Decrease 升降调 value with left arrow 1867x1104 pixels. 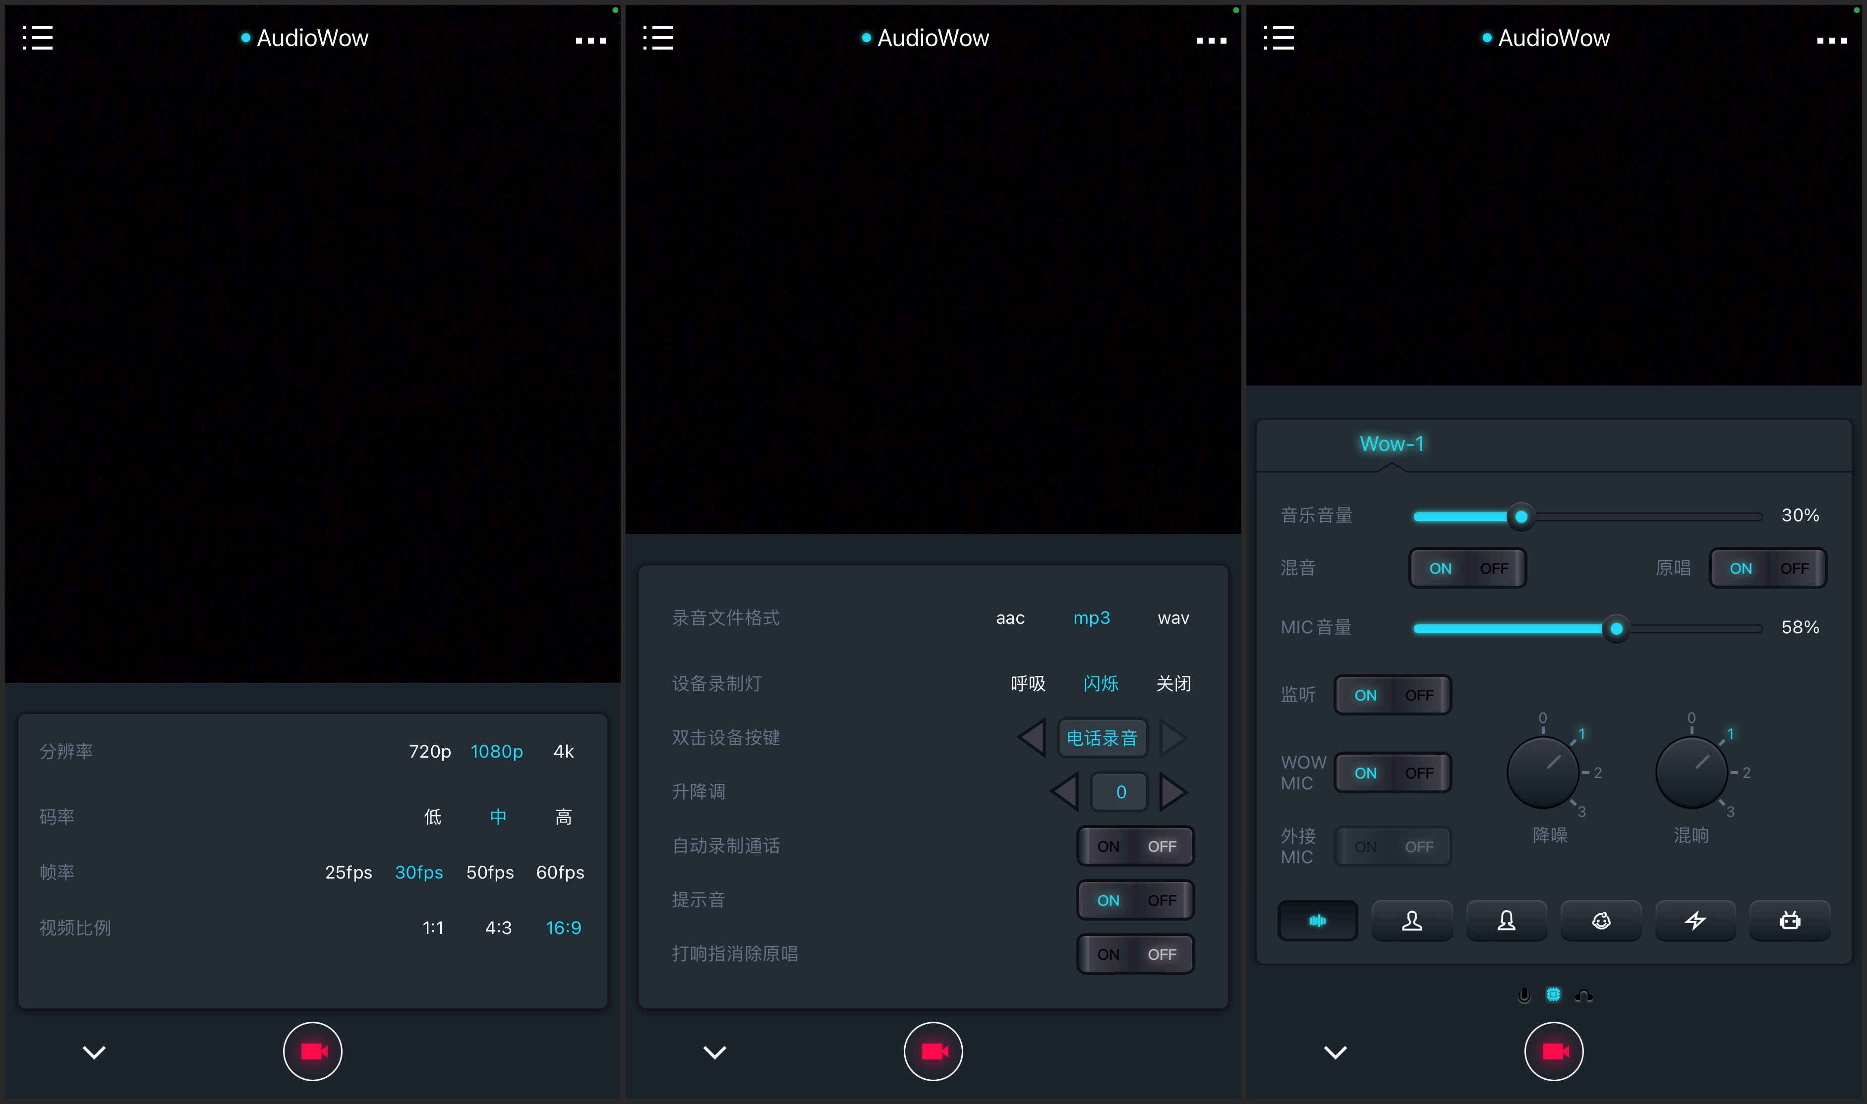1064,791
